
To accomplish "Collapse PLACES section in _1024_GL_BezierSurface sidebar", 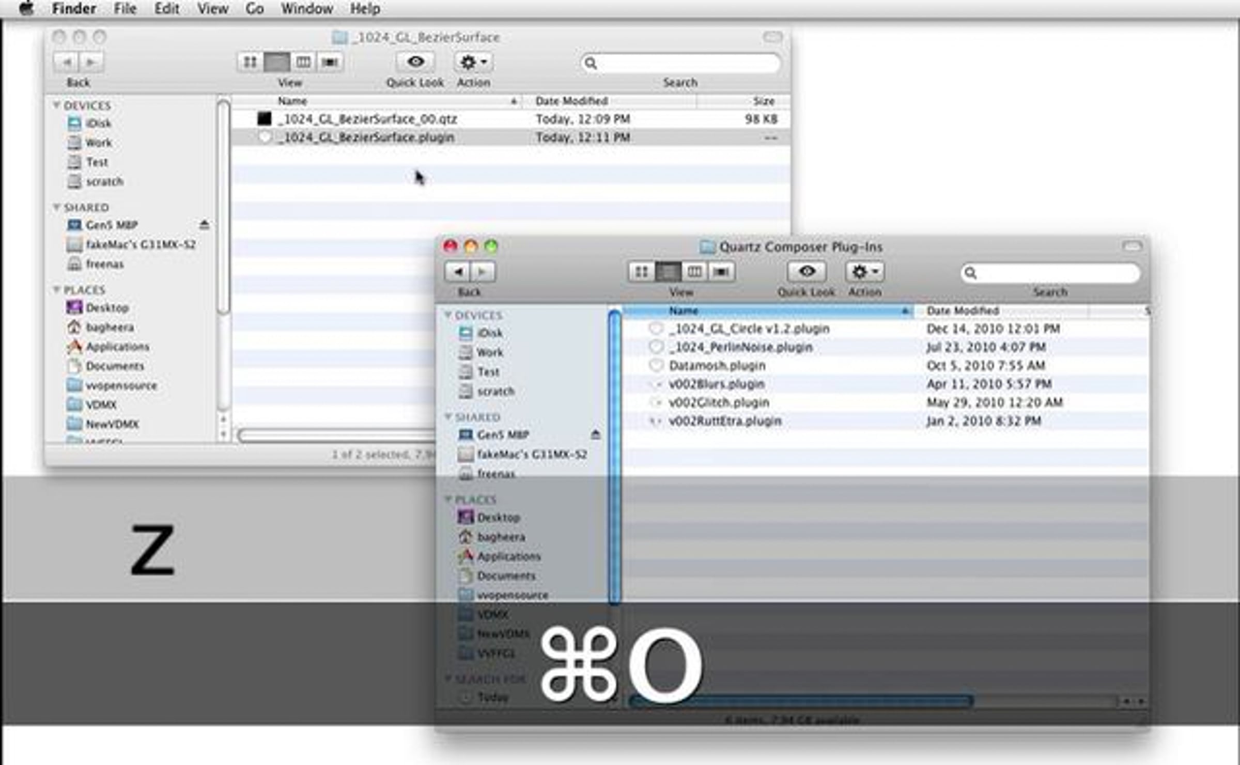I will [x=56, y=290].
